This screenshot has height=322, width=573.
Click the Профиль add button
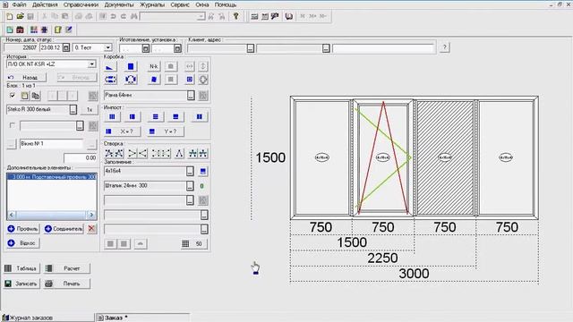coord(22,229)
